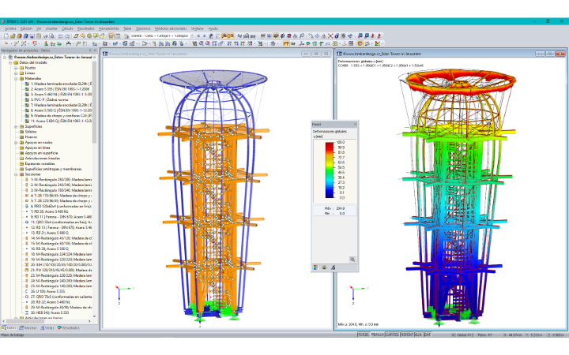Screen dimensions: 569x355
Task: Open the Insertar menu
Action: click(x=51, y=28)
